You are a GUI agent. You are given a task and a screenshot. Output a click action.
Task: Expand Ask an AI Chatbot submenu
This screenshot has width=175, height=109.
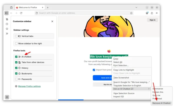(131, 89)
